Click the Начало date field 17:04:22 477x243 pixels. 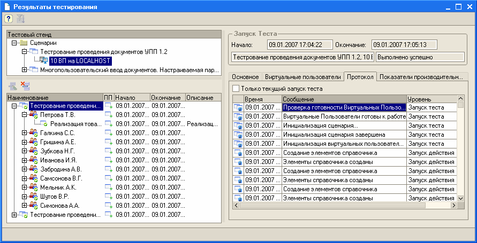[x=300, y=45]
